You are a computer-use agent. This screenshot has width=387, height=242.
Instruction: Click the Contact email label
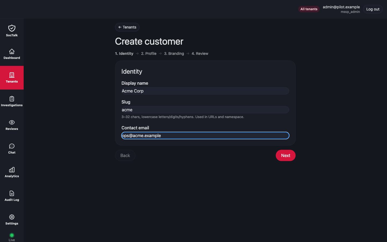[x=135, y=128]
